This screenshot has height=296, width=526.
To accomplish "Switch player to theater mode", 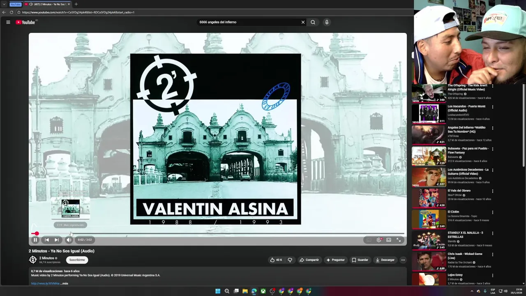I will tap(389, 240).
